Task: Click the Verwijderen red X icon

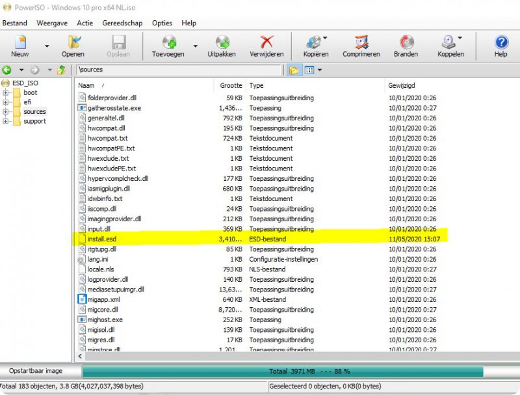Action: coord(266,44)
